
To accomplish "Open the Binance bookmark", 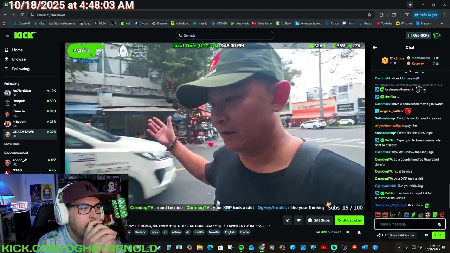I will [159, 24].
